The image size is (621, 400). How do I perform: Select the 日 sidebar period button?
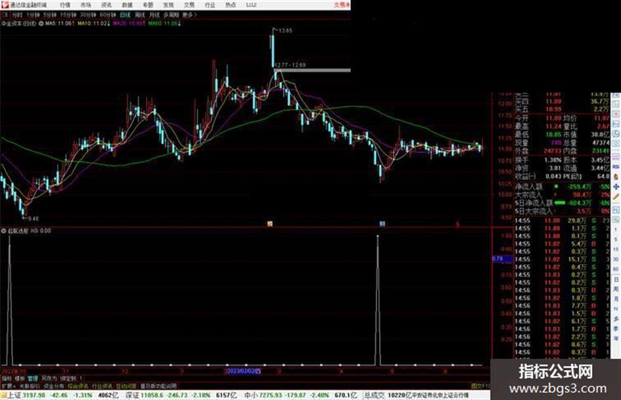click(616, 279)
